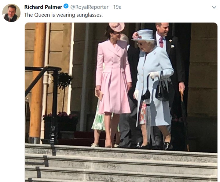Click the Queen's black handbag in photo
This screenshot has height=182, width=220.
[x=162, y=90]
